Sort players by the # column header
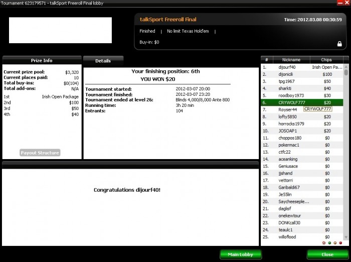The height and width of the screenshot is (262, 351). (x=267, y=60)
